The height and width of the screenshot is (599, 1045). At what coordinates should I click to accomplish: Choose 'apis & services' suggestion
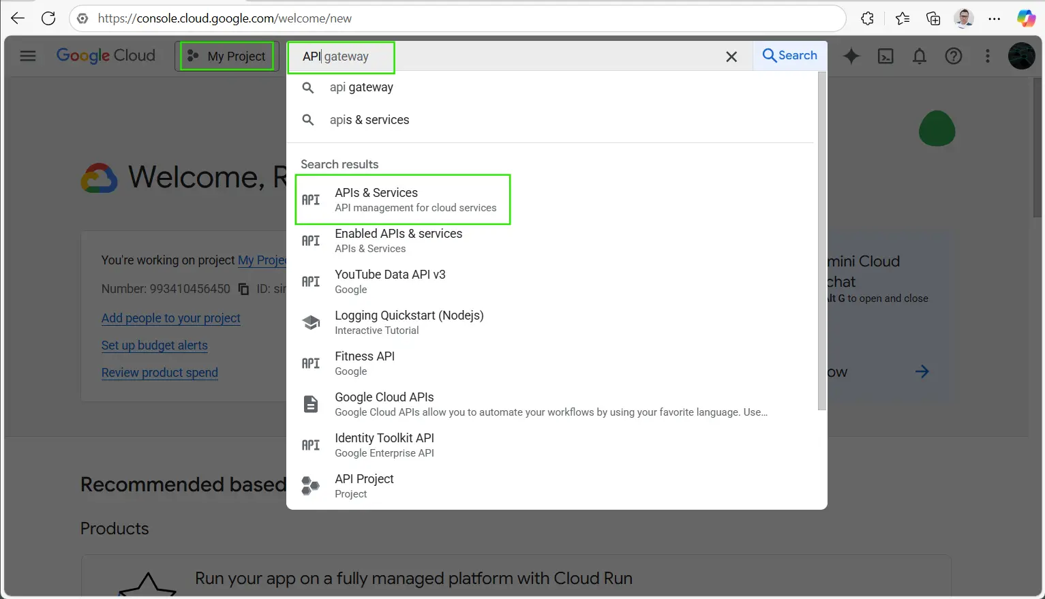click(x=369, y=120)
